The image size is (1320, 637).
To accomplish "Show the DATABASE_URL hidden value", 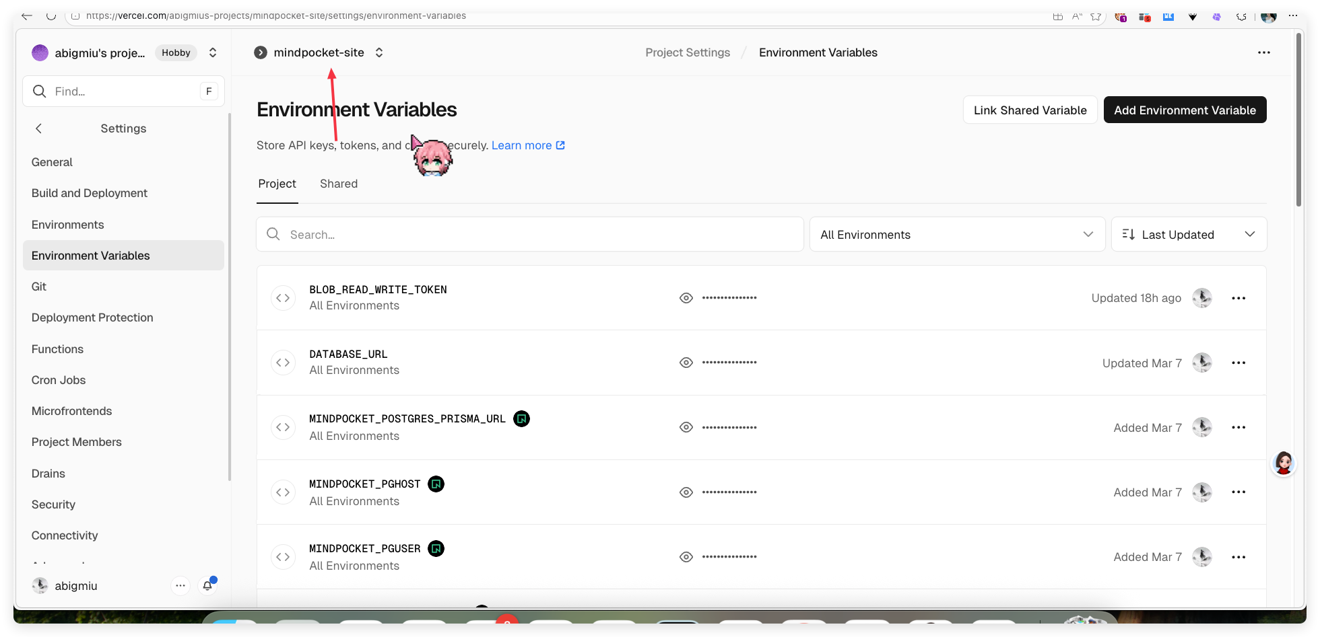I will [686, 363].
